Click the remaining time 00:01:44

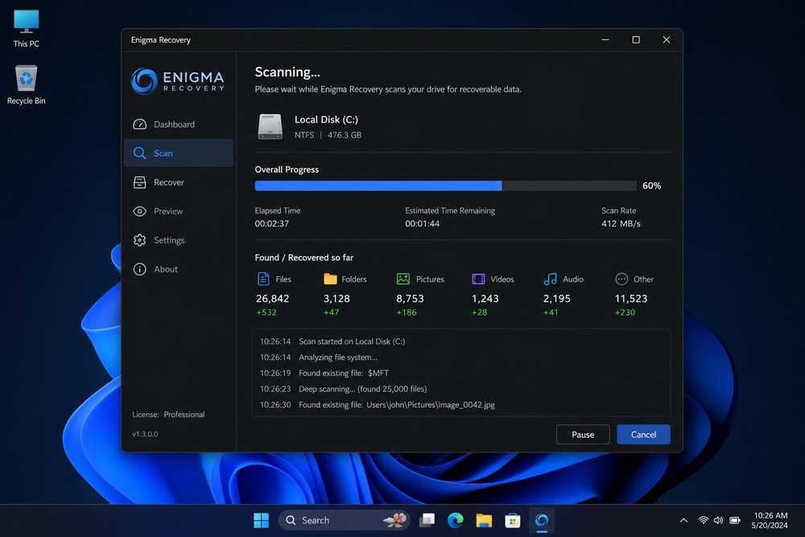422,224
